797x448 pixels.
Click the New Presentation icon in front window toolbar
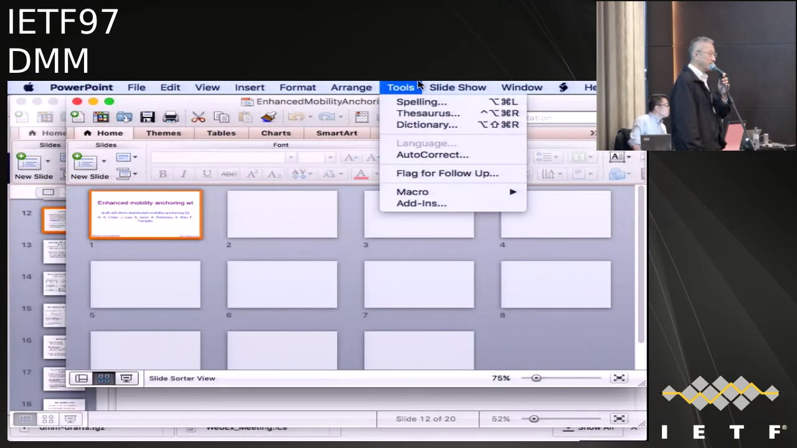click(x=77, y=116)
